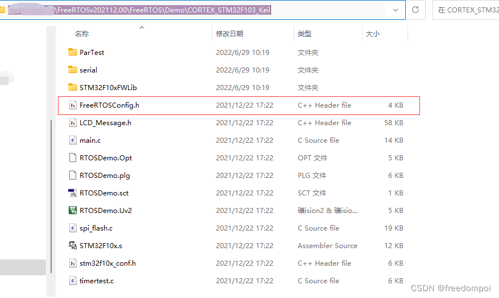
Task: Select the STM32F10x.s file name
Action: click(101, 246)
